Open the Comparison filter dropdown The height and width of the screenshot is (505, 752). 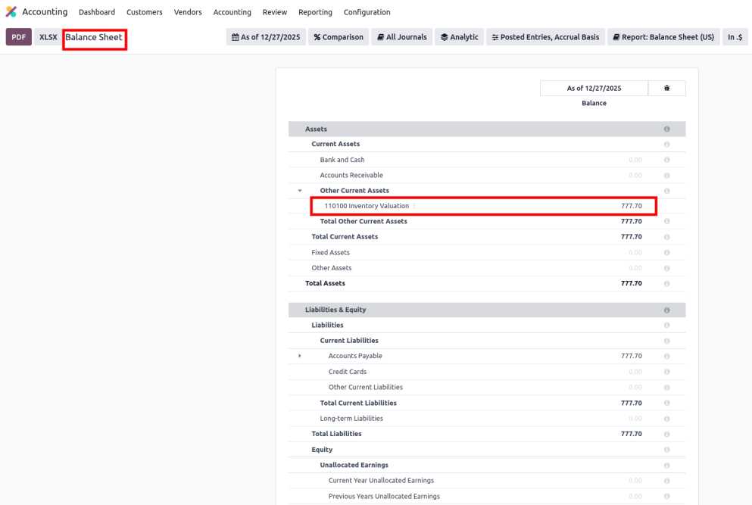tap(338, 37)
